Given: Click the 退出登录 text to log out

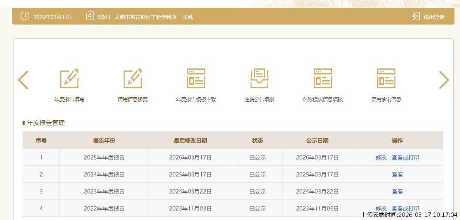Looking at the screenshot, I should [x=434, y=17].
